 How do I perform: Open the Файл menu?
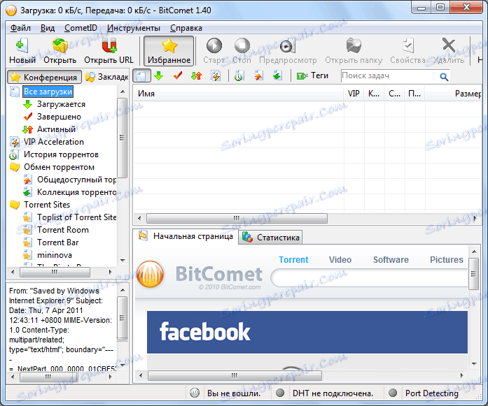pyautogui.click(x=20, y=28)
